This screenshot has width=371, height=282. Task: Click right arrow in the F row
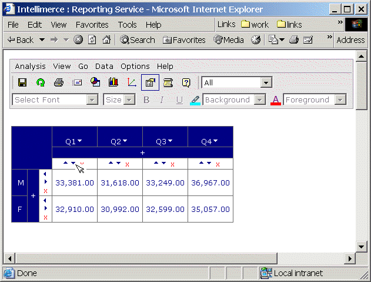[46, 208]
